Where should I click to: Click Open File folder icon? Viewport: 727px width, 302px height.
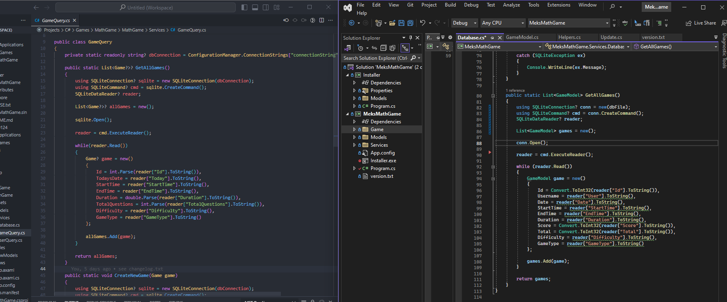coord(392,23)
